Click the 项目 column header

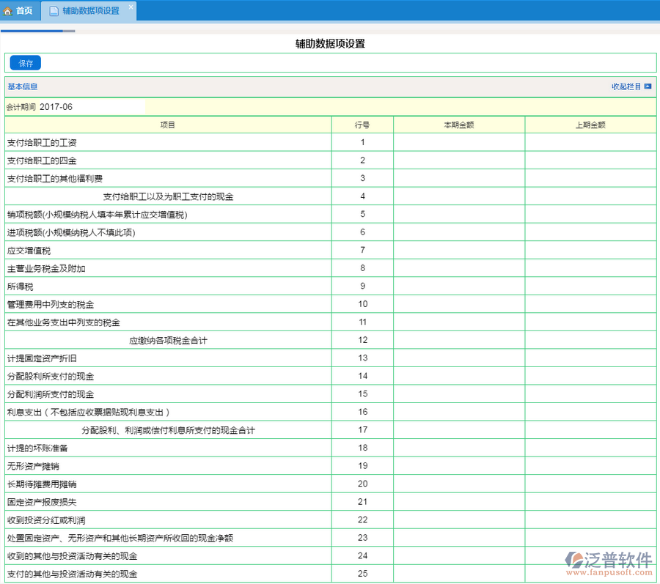tap(168, 125)
